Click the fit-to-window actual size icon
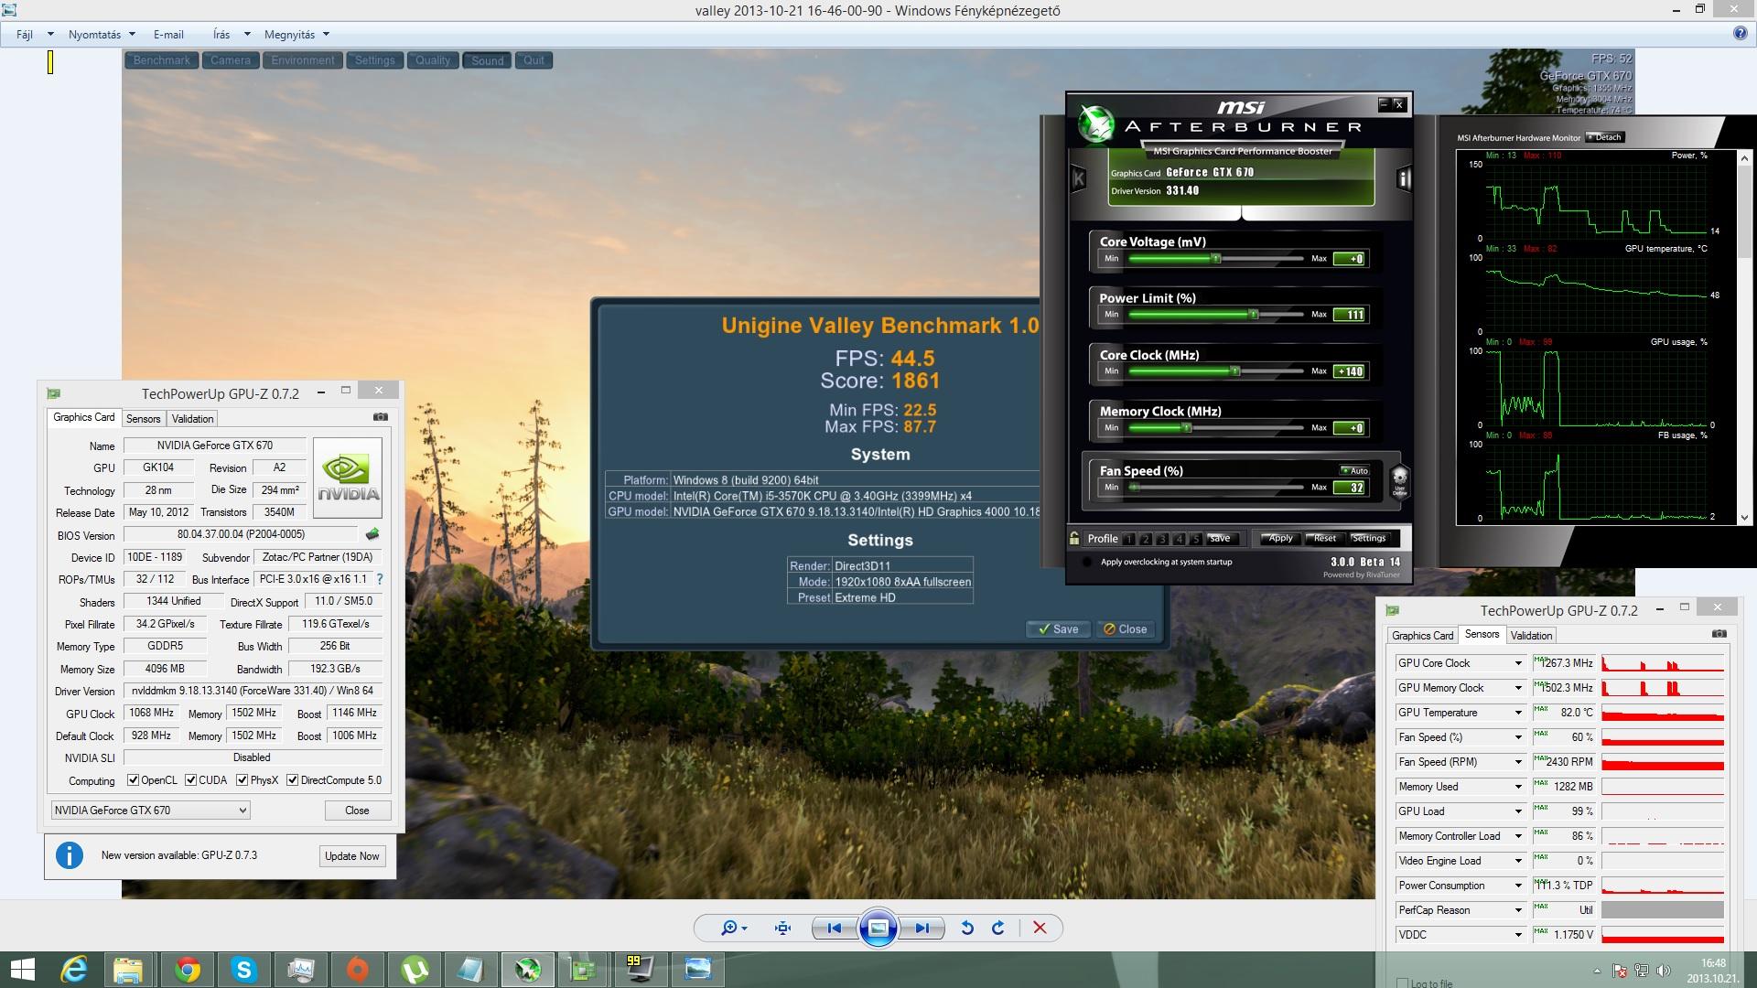Image resolution: width=1757 pixels, height=988 pixels. (782, 928)
